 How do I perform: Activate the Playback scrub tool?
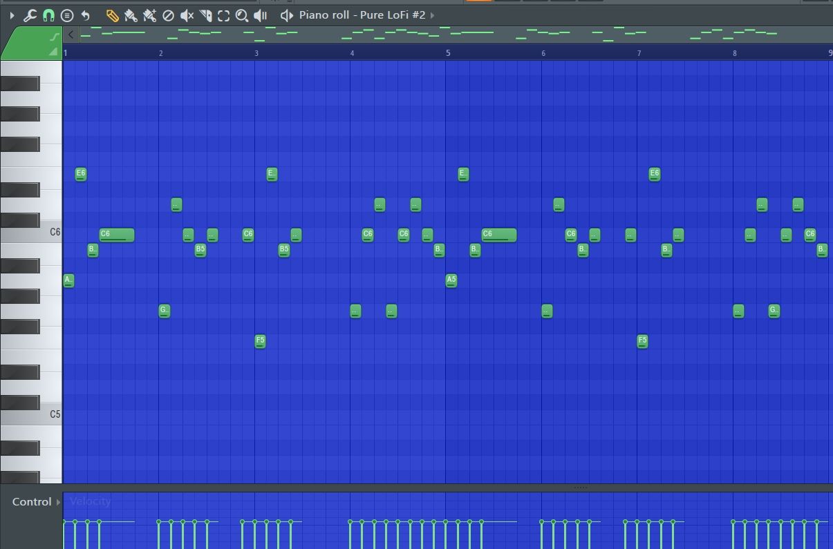click(x=261, y=15)
